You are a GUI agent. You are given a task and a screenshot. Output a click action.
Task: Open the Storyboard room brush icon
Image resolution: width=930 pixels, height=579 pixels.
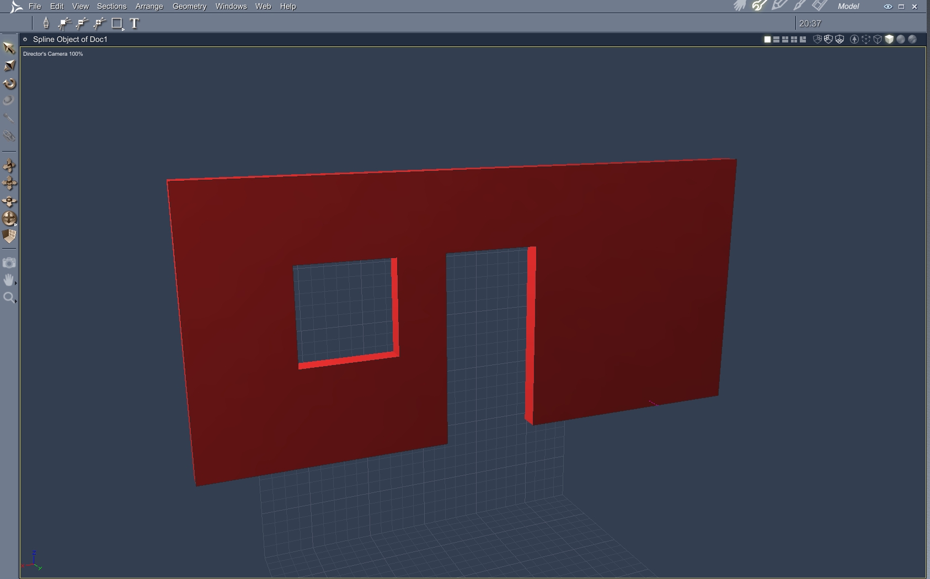(799, 6)
